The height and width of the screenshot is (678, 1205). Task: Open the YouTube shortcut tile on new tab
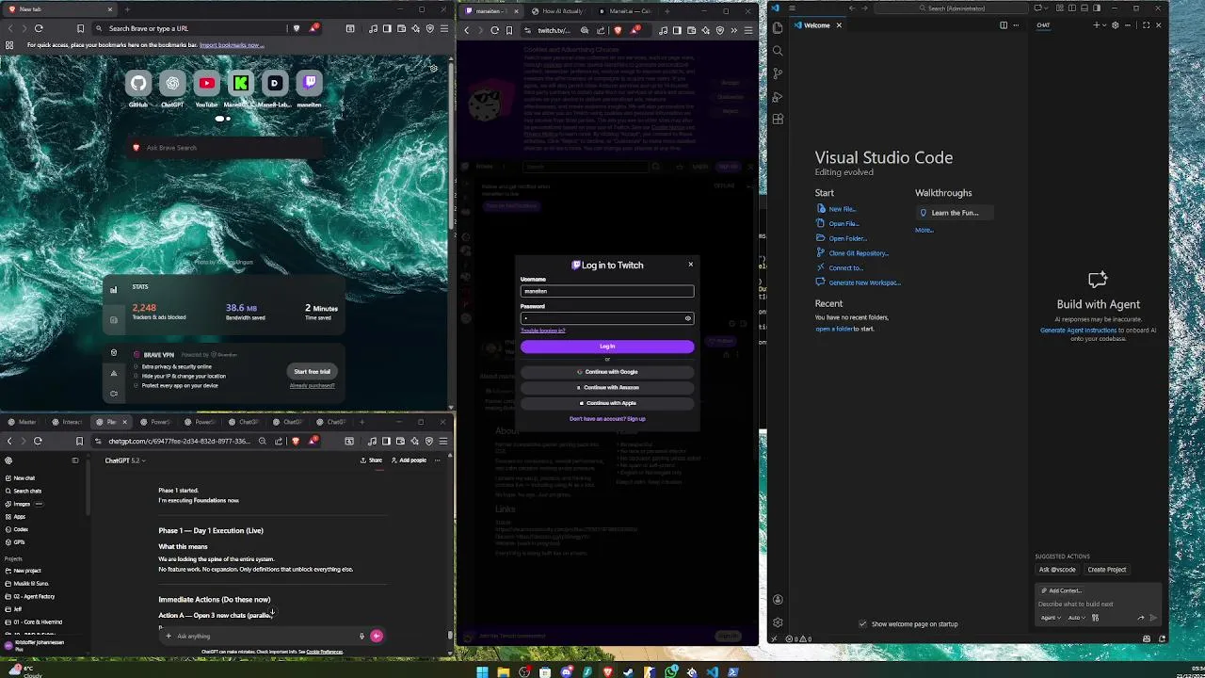206,84
